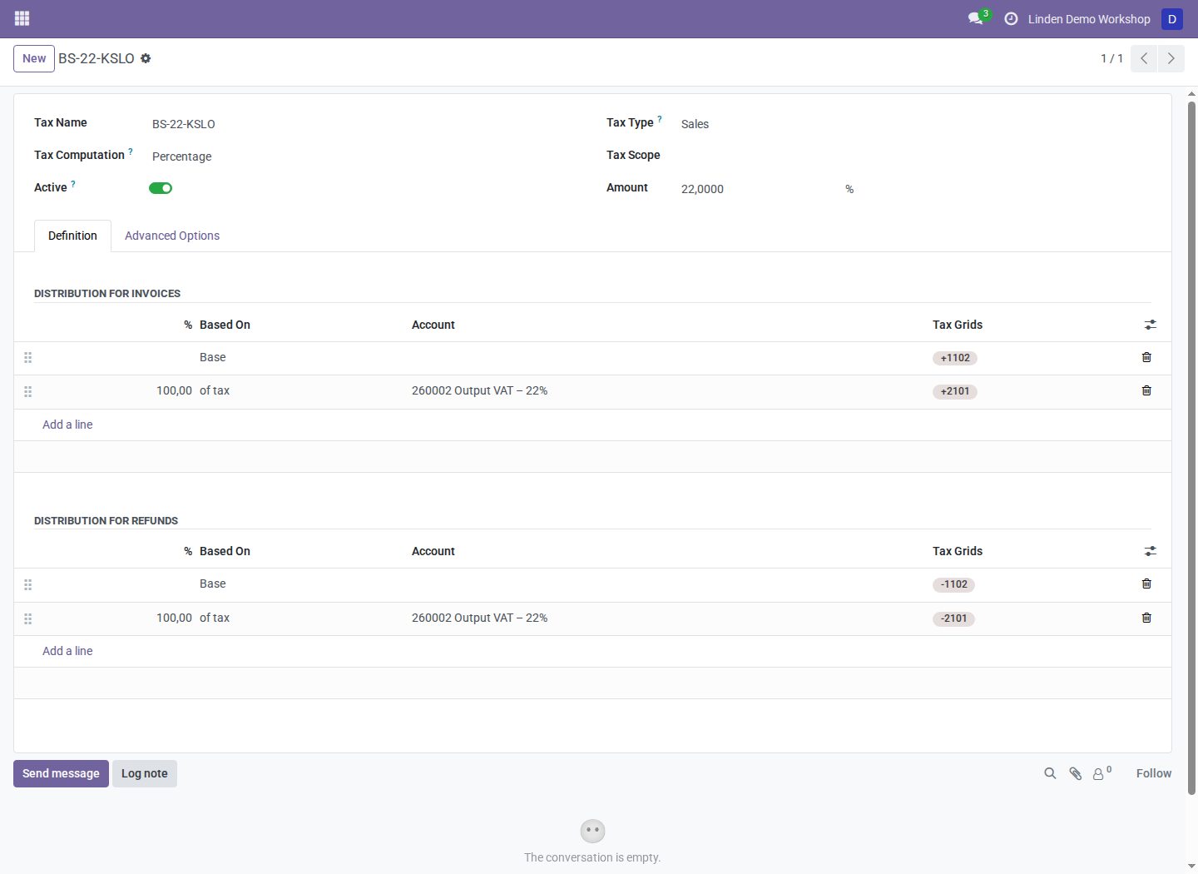Open the activities clock icon
The width and height of the screenshot is (1198, 874).
pyautogui.click(x=1011, y=18)
